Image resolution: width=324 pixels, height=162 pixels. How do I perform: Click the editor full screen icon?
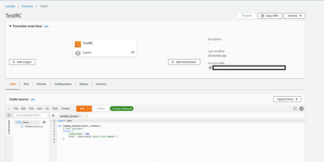(x=295, y=109)
